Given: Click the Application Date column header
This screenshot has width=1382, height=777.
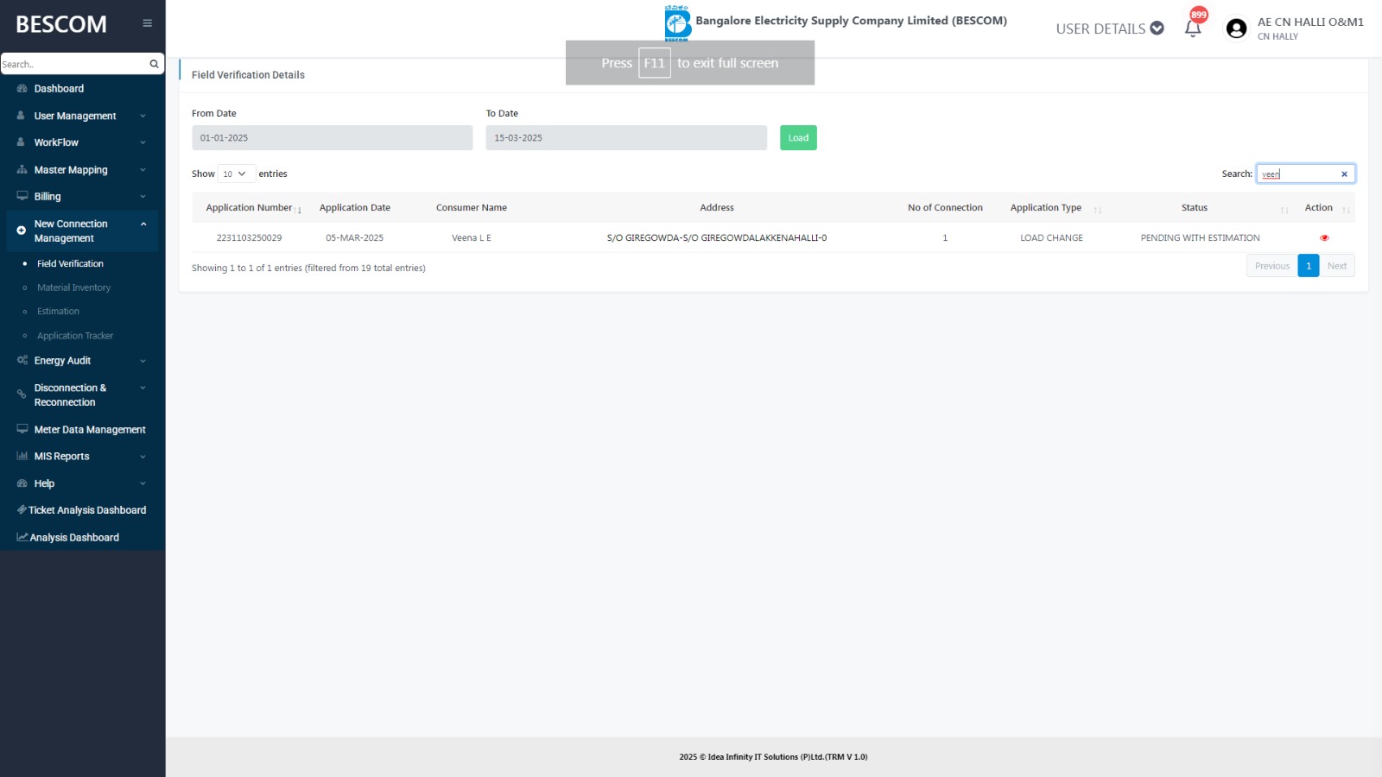Looking at the screenshot, I should tap(355, 207).
